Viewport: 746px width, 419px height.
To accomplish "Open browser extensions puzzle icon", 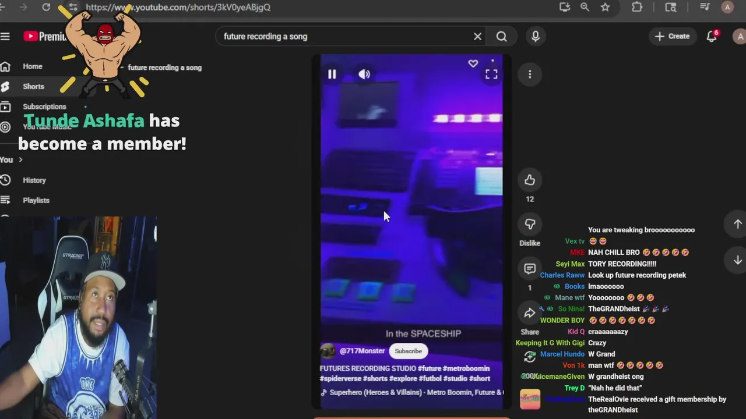I will pyautogui.click(x=637, y=7).
